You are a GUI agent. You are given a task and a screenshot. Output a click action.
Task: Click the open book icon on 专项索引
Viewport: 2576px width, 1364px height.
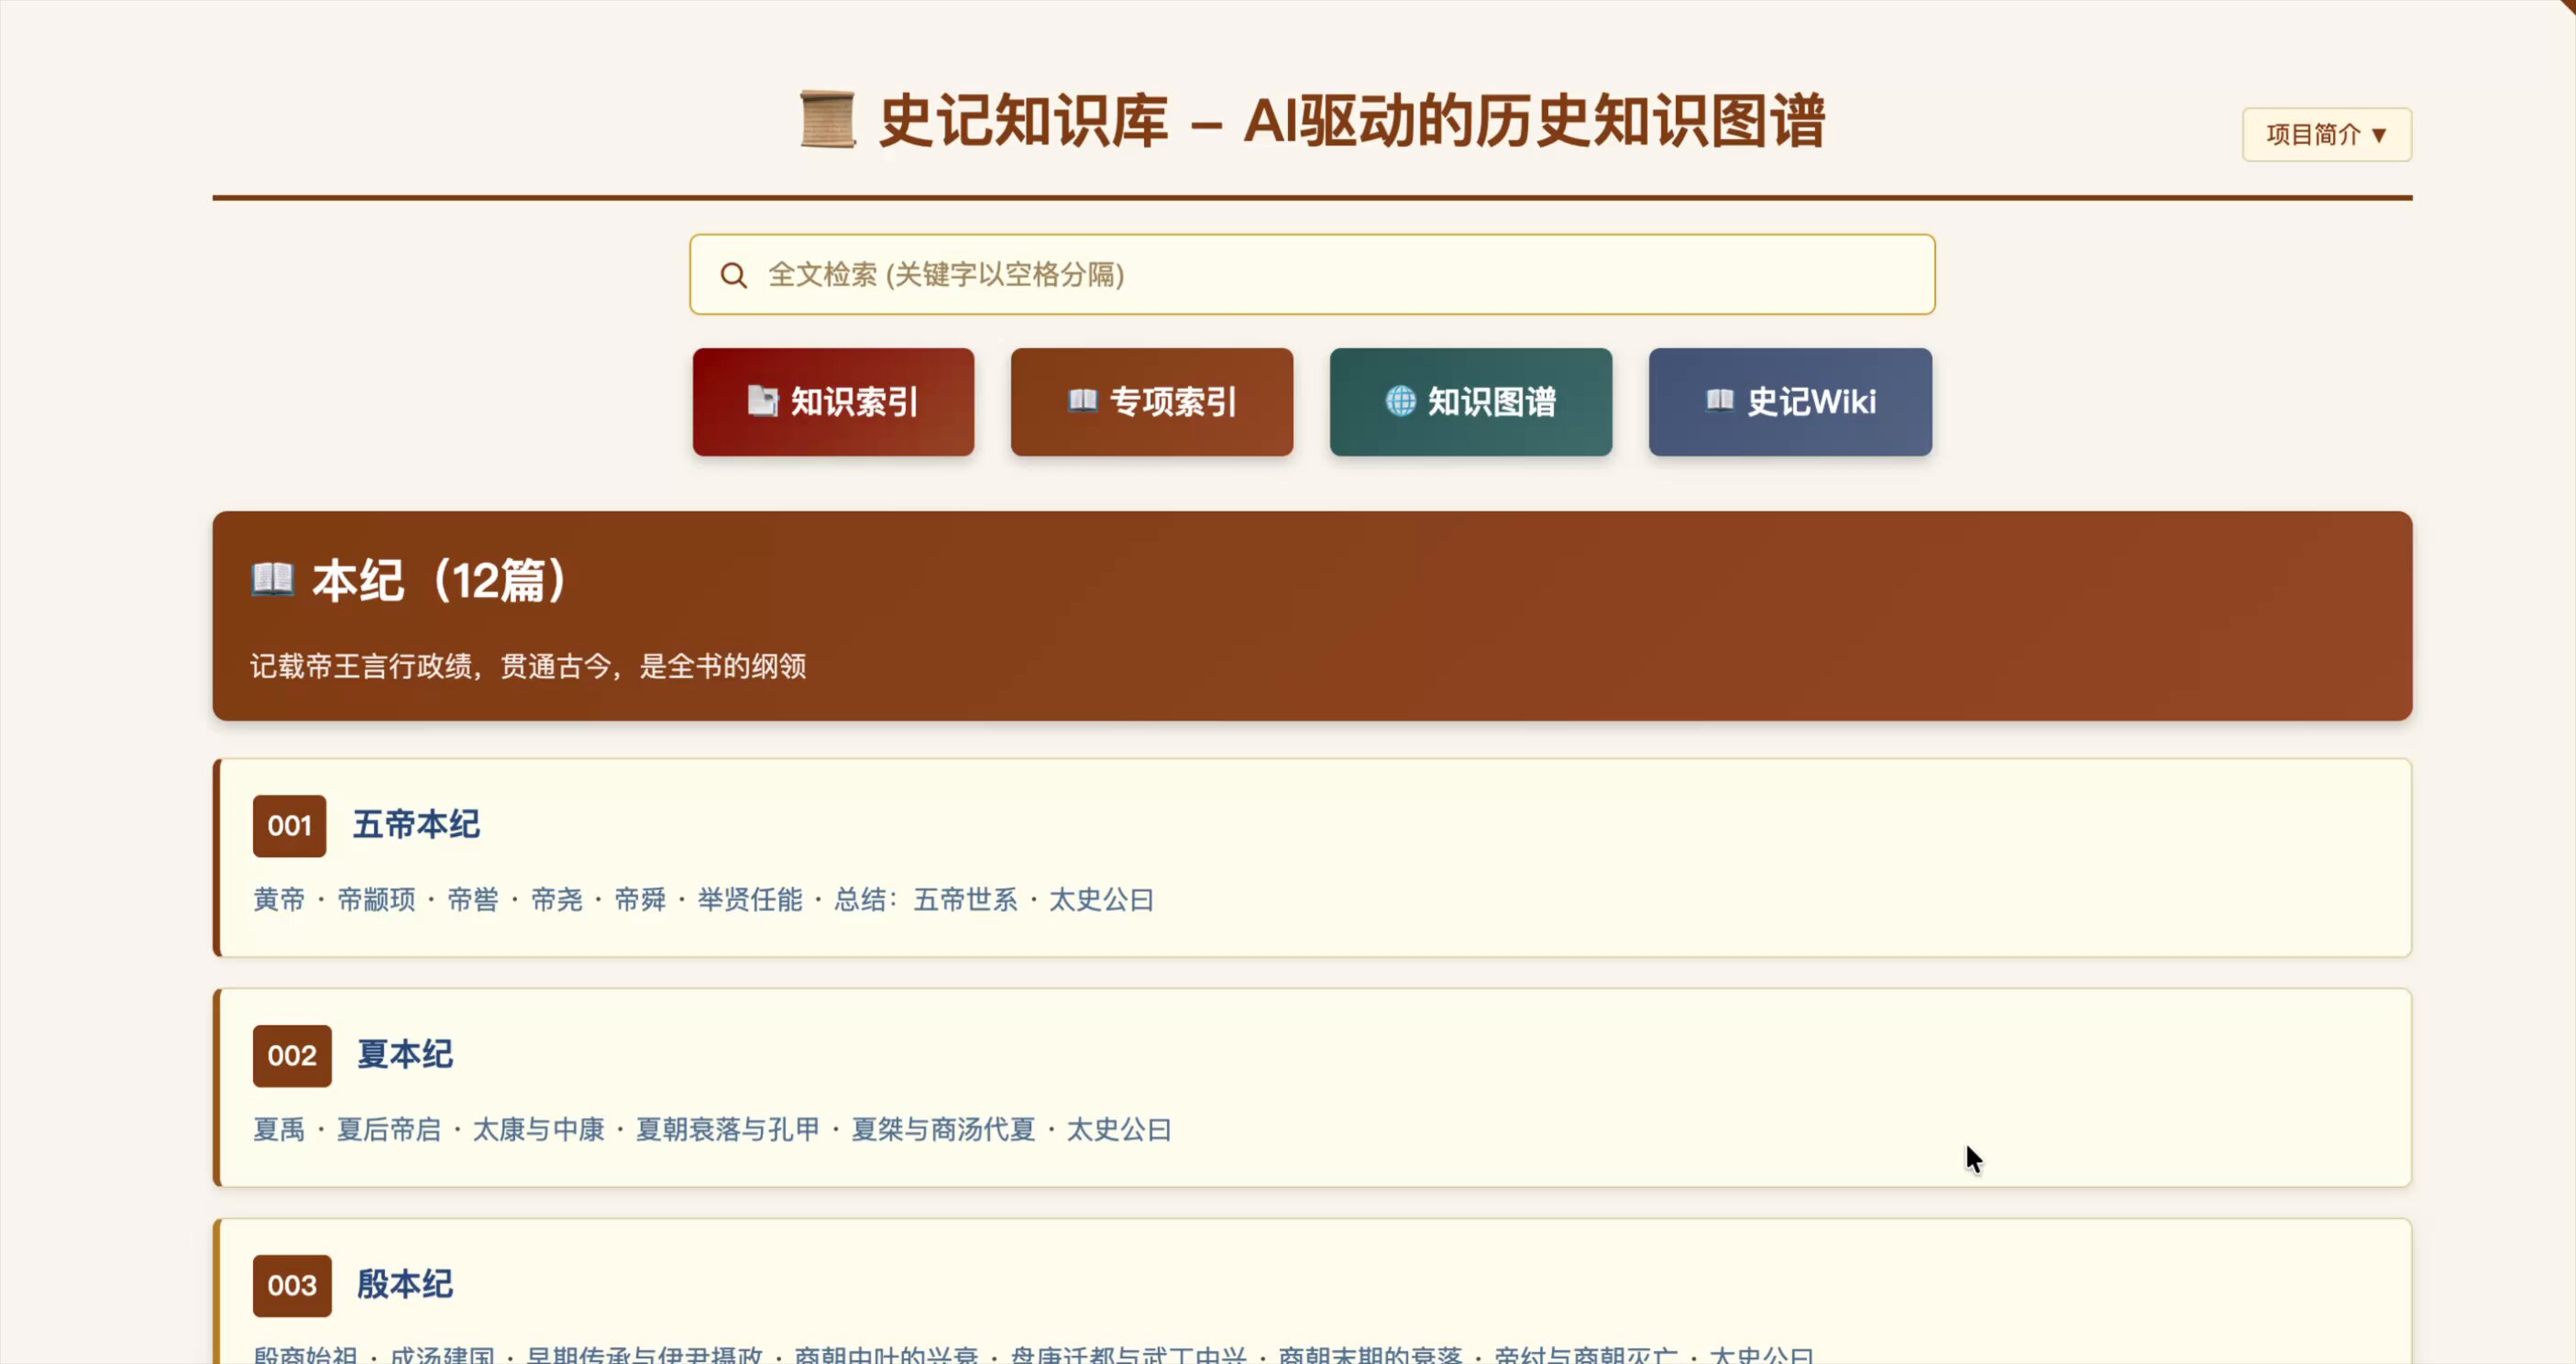(1082, 401)
